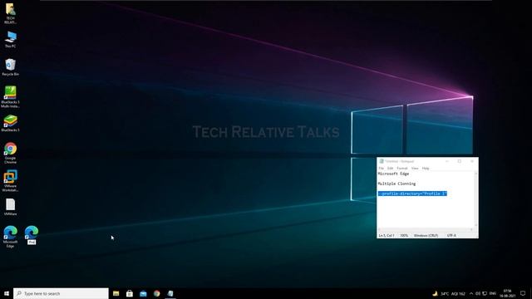The width and height of the screenshot is (532, 299).
Task: Open the Tech Relative folder on desktop
Action: [x=10, y=13]
